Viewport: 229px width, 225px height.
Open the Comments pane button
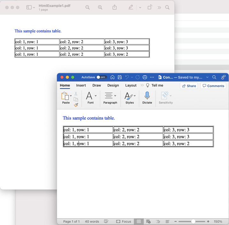(213, 86)
